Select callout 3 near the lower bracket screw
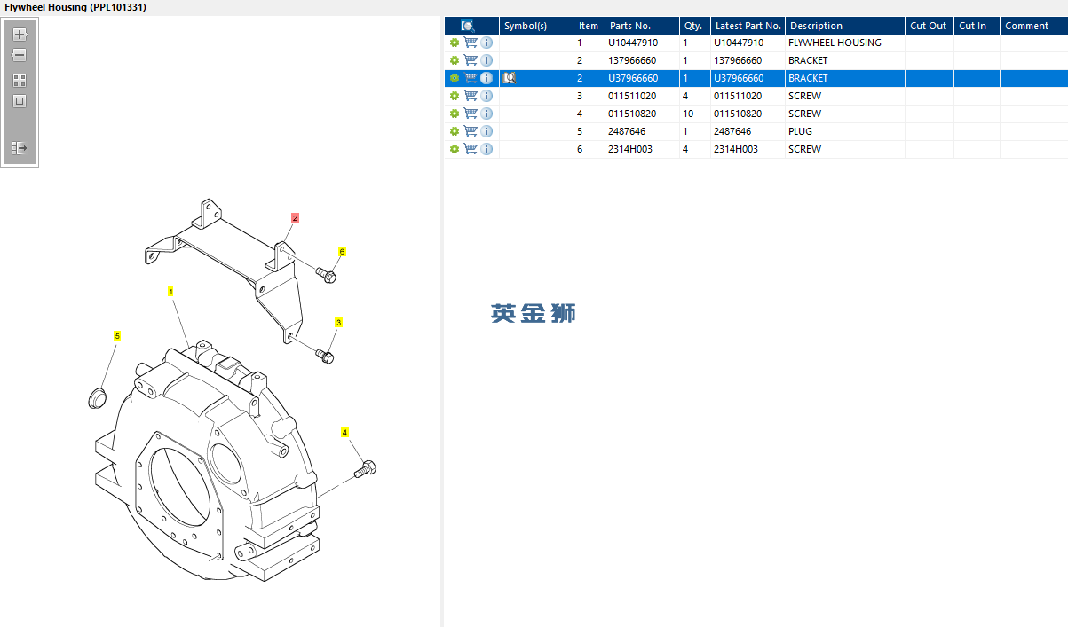1068x627 pixels. tap(338, 322)
